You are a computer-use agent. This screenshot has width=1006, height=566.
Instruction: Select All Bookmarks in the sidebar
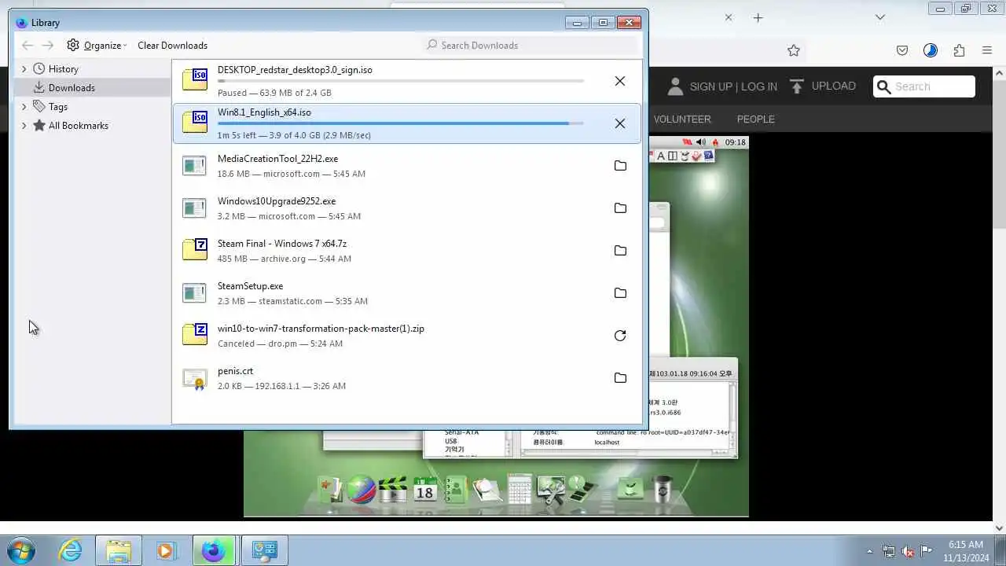click(x=78, y=126)
